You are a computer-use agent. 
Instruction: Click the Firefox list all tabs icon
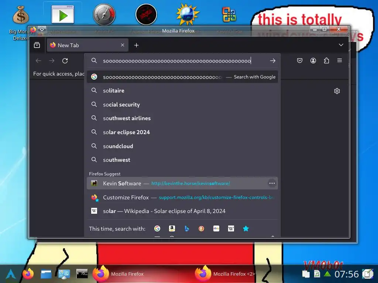[37, 45]
